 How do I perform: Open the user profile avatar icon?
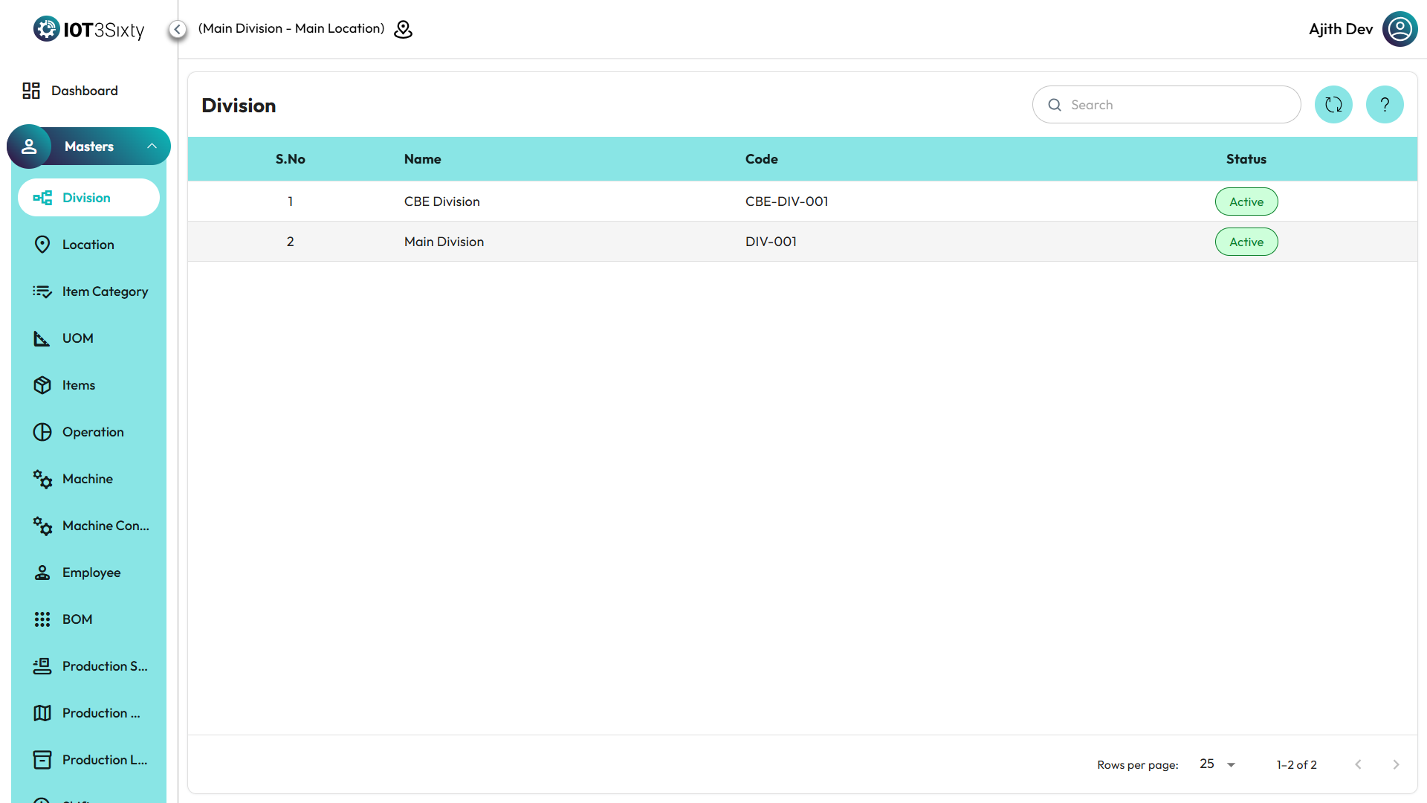1400,29
